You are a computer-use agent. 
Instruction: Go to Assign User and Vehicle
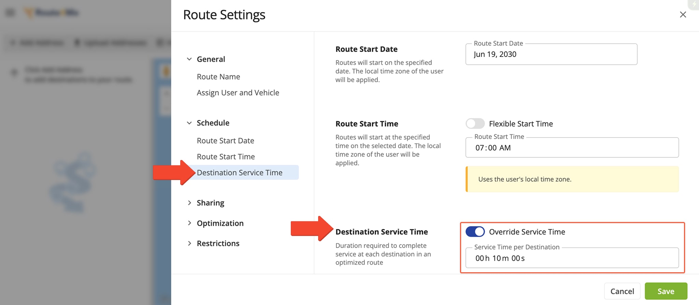coord(238,93)
